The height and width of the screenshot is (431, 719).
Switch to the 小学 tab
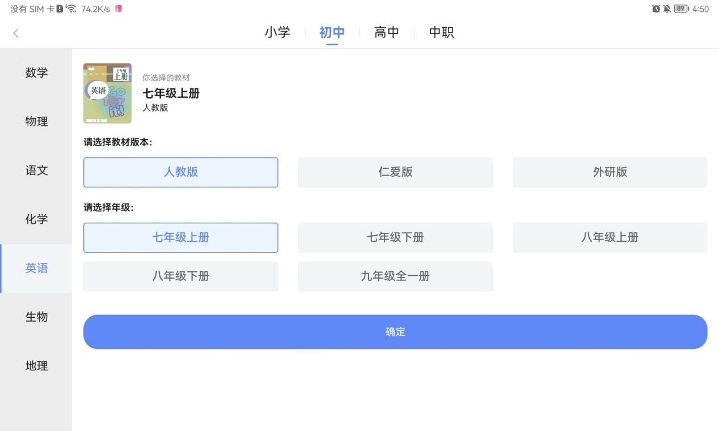(277, 32)
